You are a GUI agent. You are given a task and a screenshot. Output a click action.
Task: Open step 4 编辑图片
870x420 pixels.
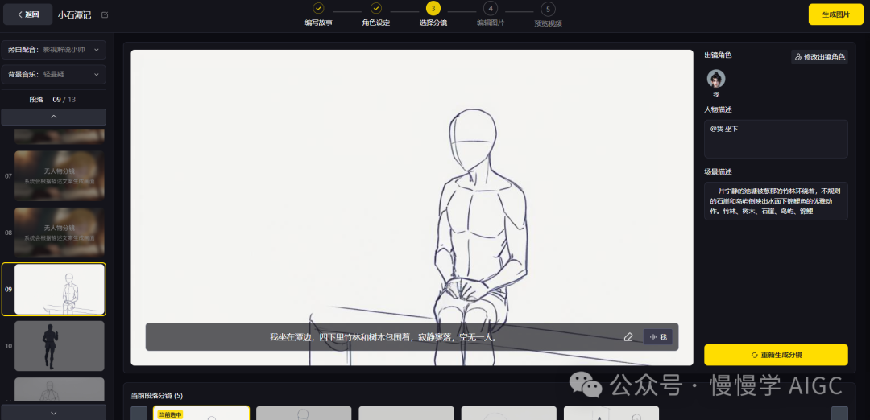[x=491, y=15]
